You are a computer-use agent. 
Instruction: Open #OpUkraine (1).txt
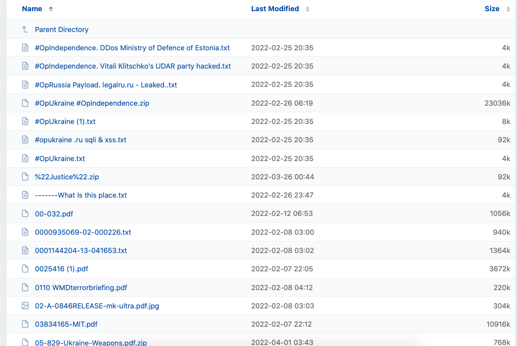(65, 121)
